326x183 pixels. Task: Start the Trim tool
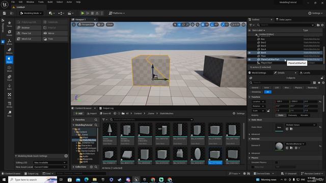click(x=56, y=39)
